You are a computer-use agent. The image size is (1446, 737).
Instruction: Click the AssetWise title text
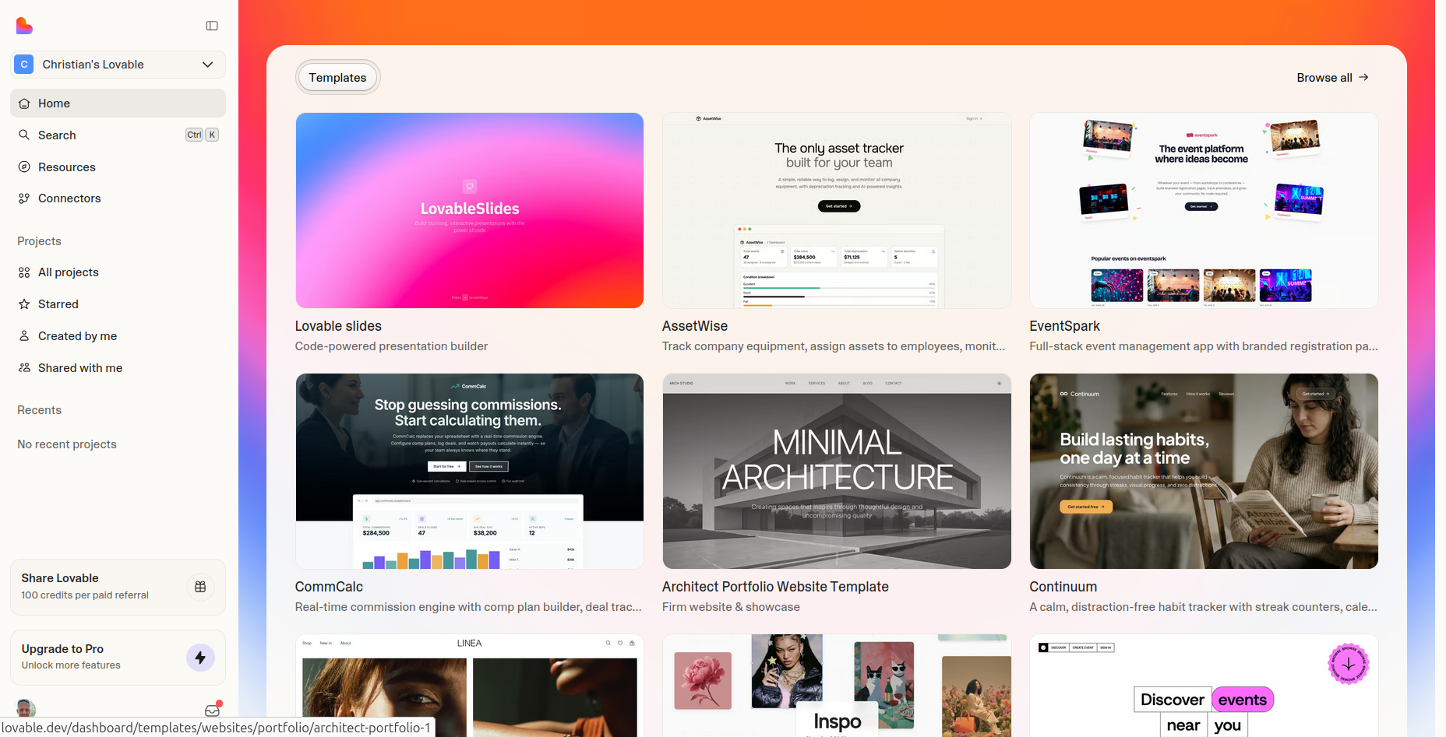pyautogui.click(x=695, y=326)
